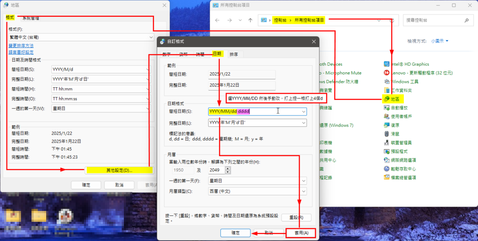The width and height of the screenshot is (478, 241).
Task: Switch to the 排序 tab
Action: coord(234,54)
